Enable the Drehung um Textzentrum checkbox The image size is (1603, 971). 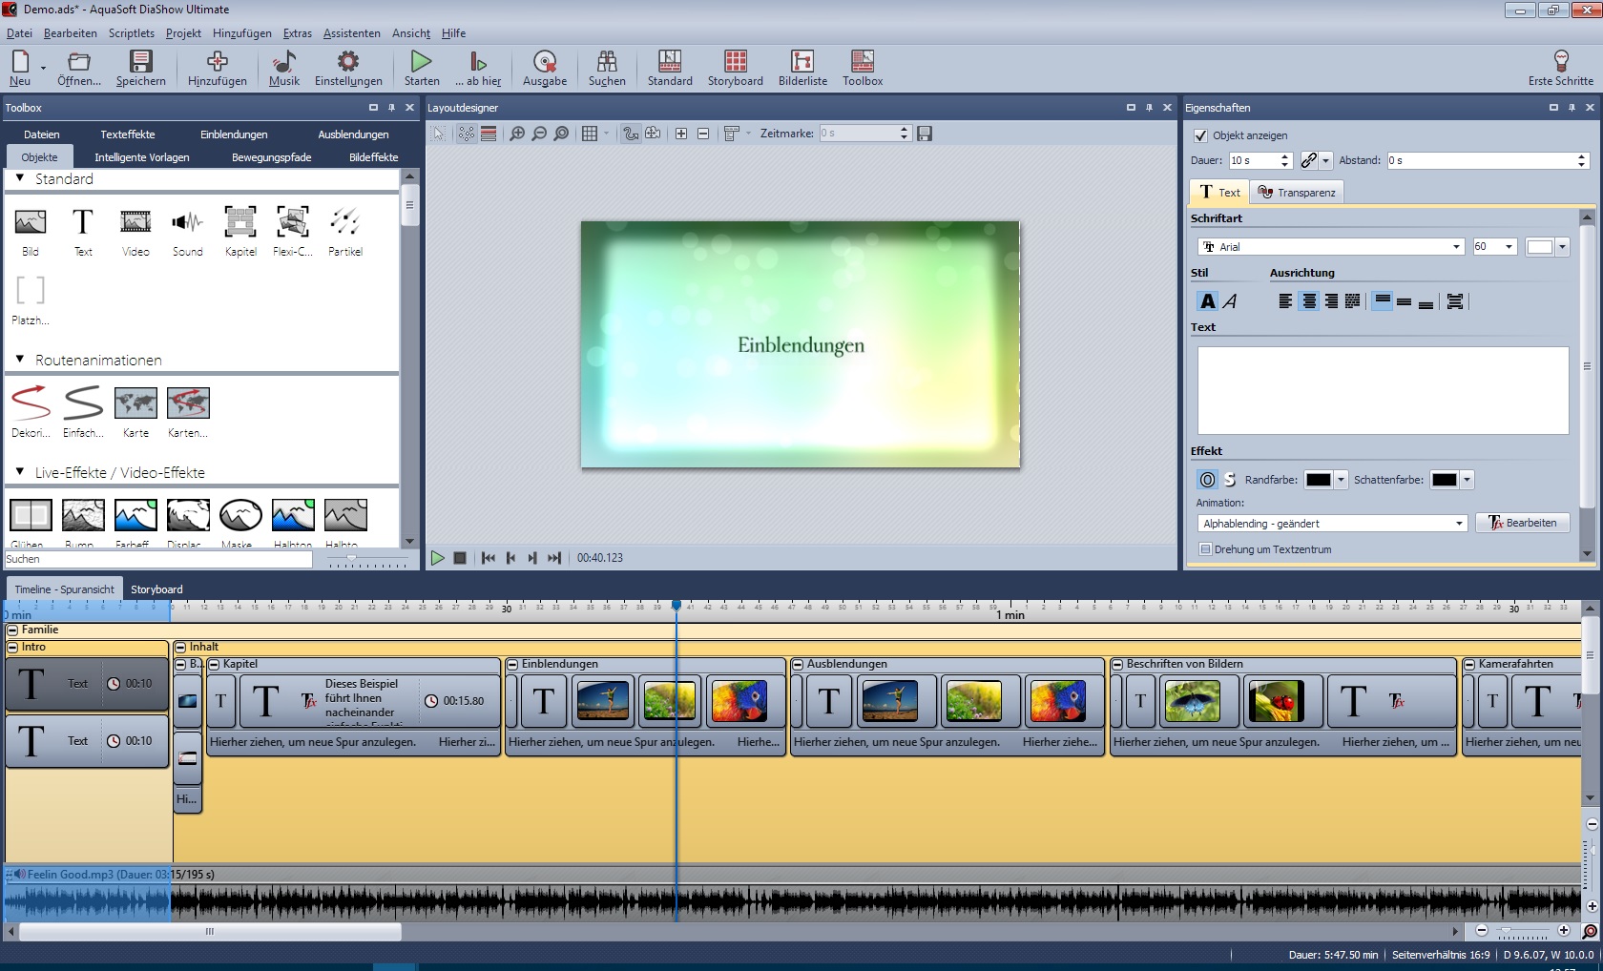coord(1205,549)
